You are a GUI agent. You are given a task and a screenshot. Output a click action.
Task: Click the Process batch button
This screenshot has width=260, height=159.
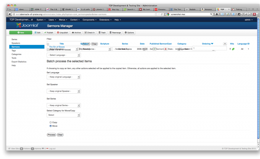tap(51, 135)
